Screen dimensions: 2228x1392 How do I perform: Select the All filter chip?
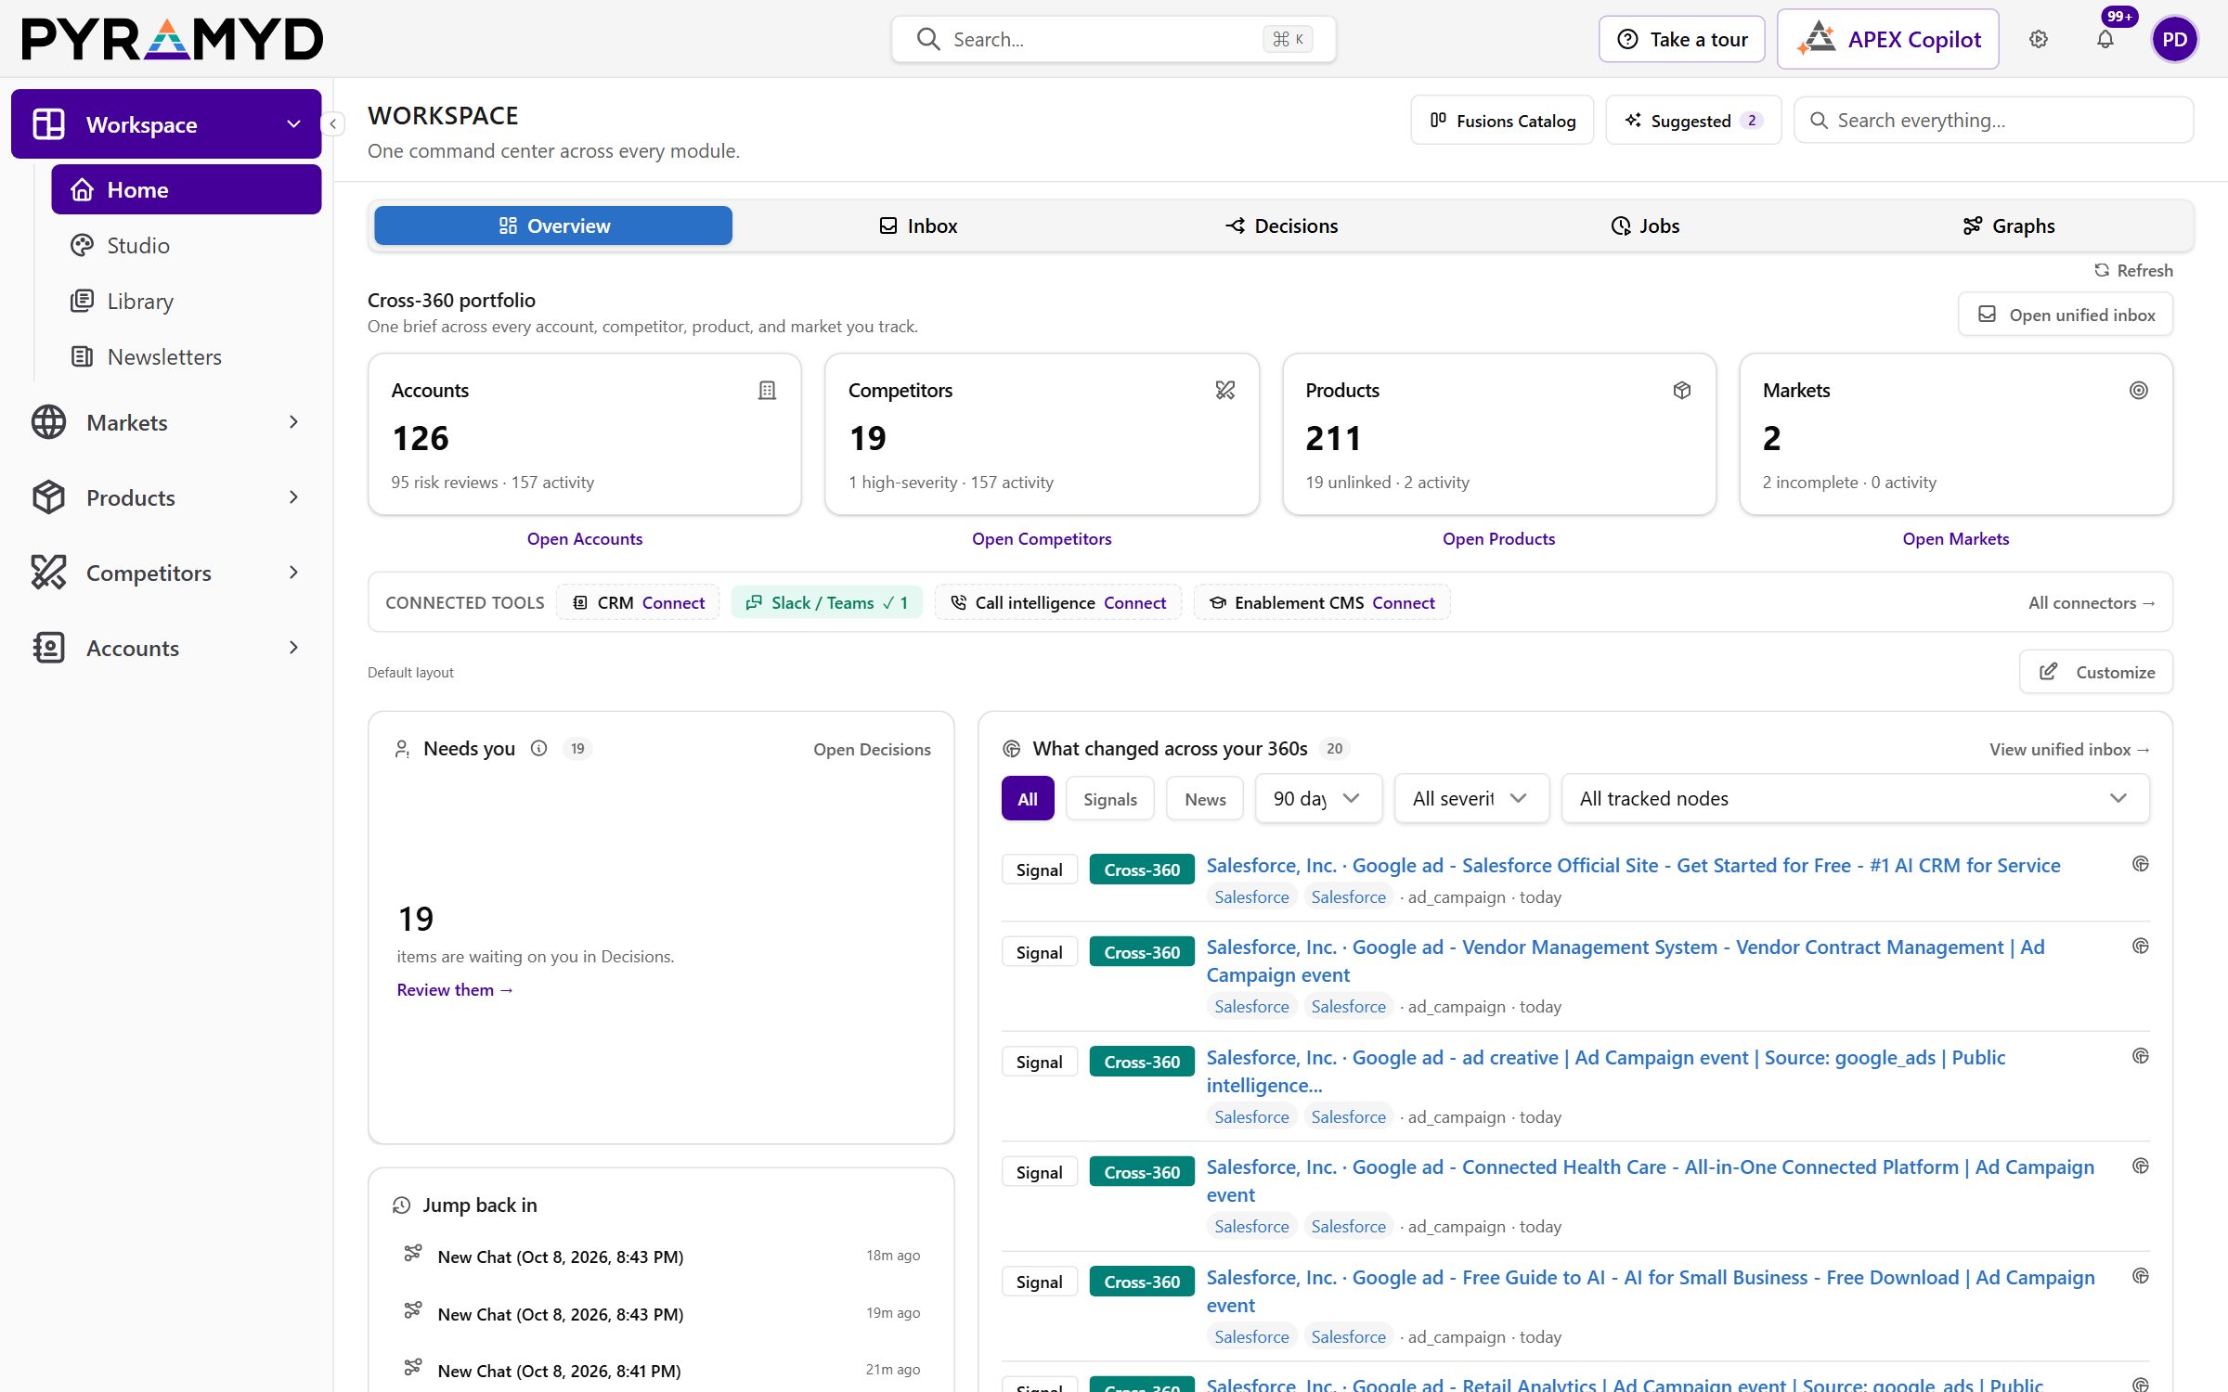1028,799
